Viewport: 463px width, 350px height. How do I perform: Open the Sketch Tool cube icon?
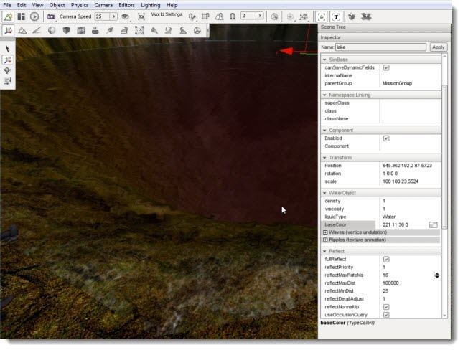(x=66, y=30)
